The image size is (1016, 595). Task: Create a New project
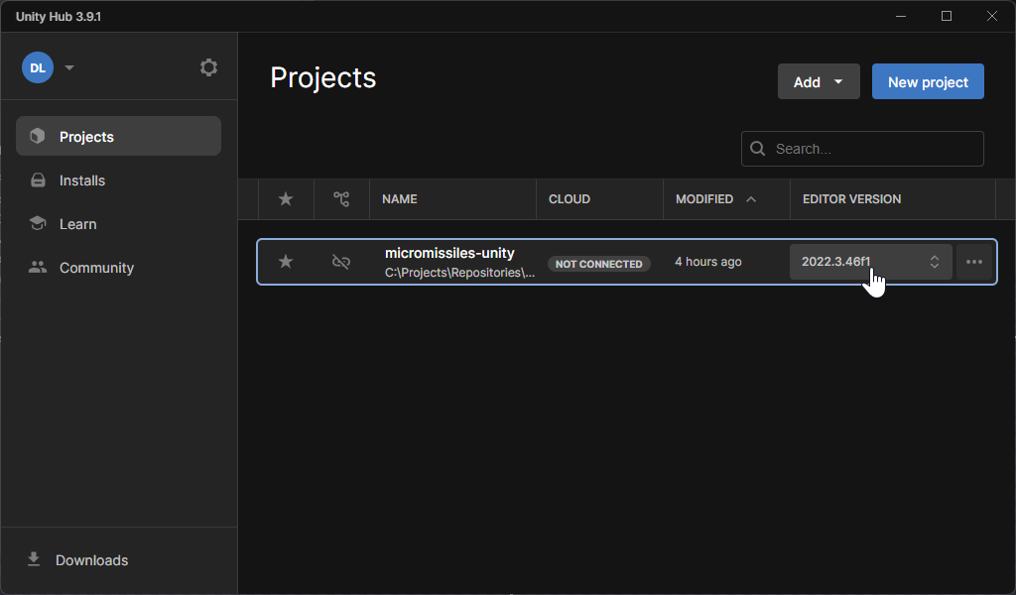[928, 81]
